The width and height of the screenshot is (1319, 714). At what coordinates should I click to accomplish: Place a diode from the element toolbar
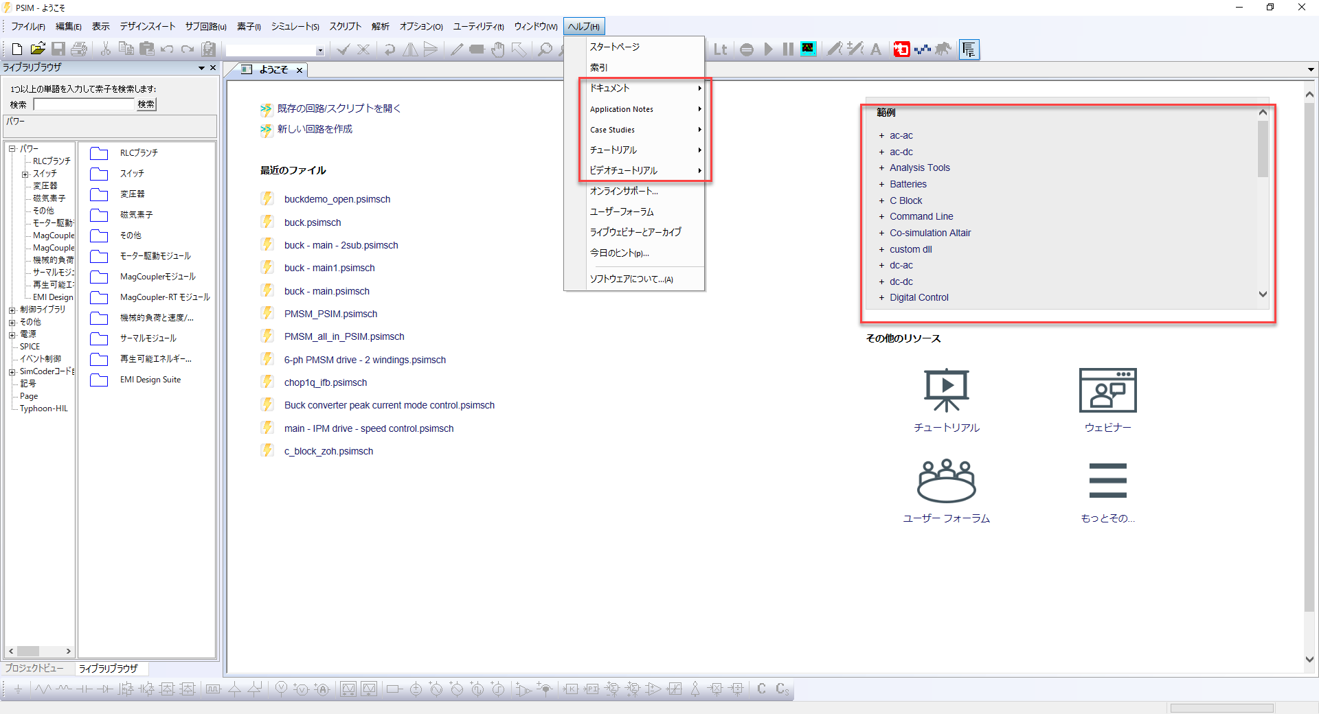[x=105, y=689]
